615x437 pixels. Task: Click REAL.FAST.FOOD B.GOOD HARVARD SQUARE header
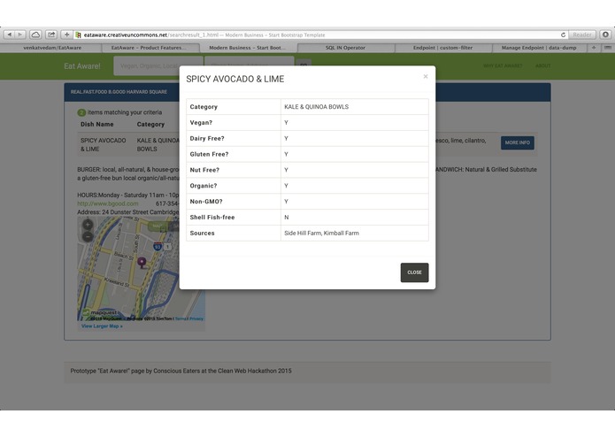click(119, 92)
